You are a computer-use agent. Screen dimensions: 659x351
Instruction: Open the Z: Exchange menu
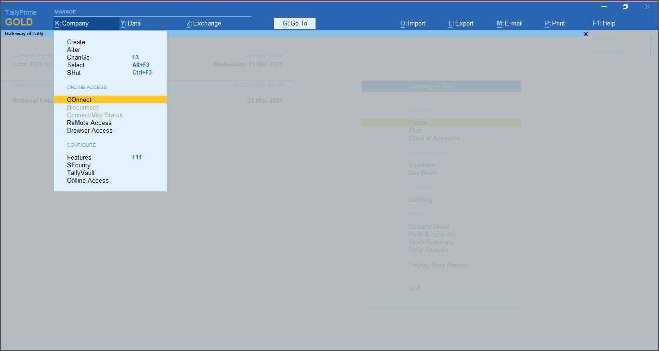click(x=203, y=23)
